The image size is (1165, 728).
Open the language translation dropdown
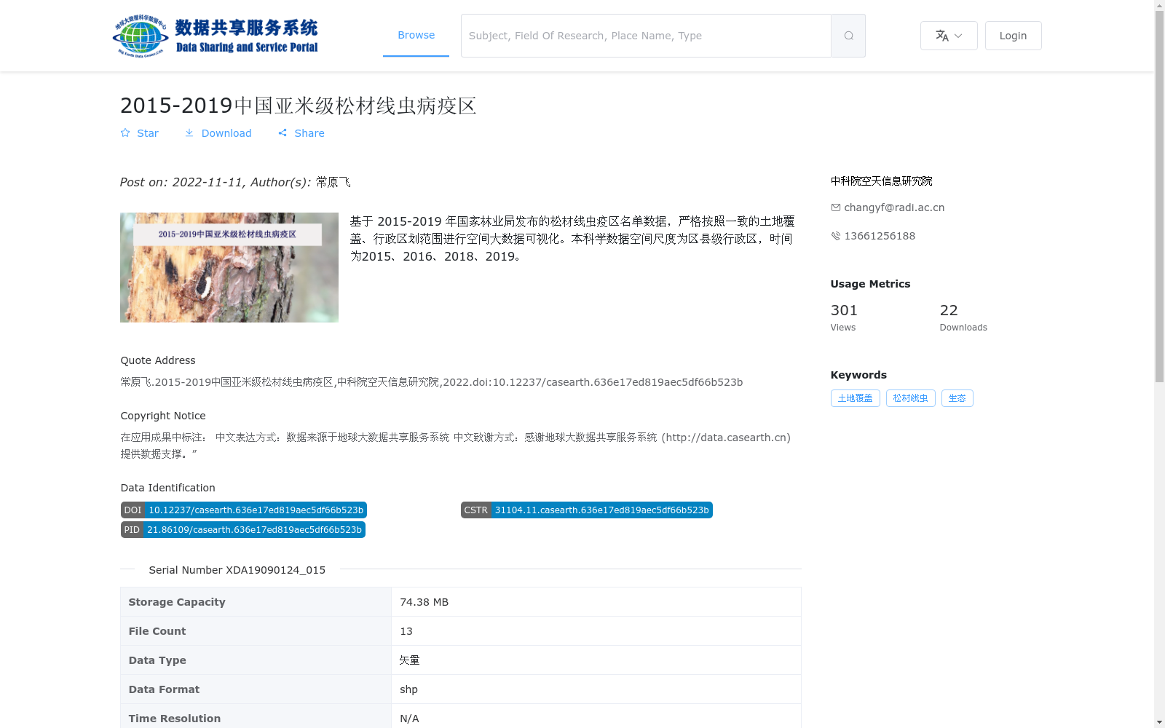949,36
